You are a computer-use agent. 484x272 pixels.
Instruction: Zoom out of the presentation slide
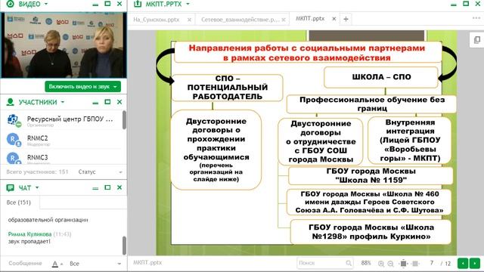[390, 264]
